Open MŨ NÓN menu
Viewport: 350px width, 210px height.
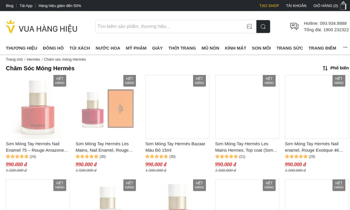click(x=210, y=48)
